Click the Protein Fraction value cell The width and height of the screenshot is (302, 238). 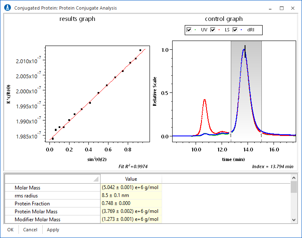coord(131,204)
